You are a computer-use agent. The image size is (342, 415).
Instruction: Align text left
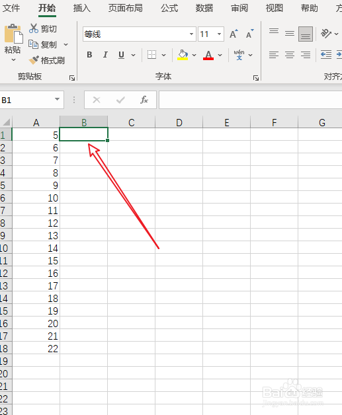[x=274, y=55]
